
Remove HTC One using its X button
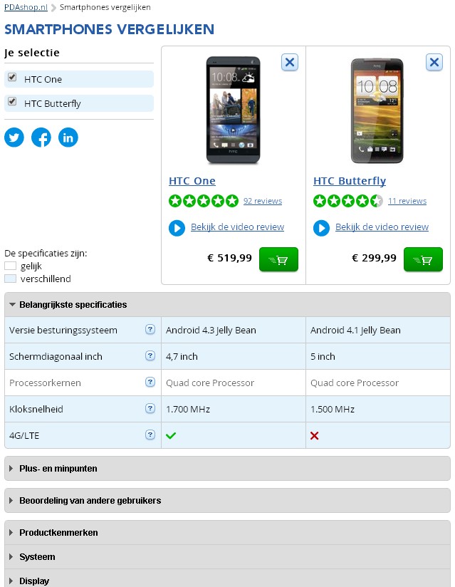tap(290, 62)
